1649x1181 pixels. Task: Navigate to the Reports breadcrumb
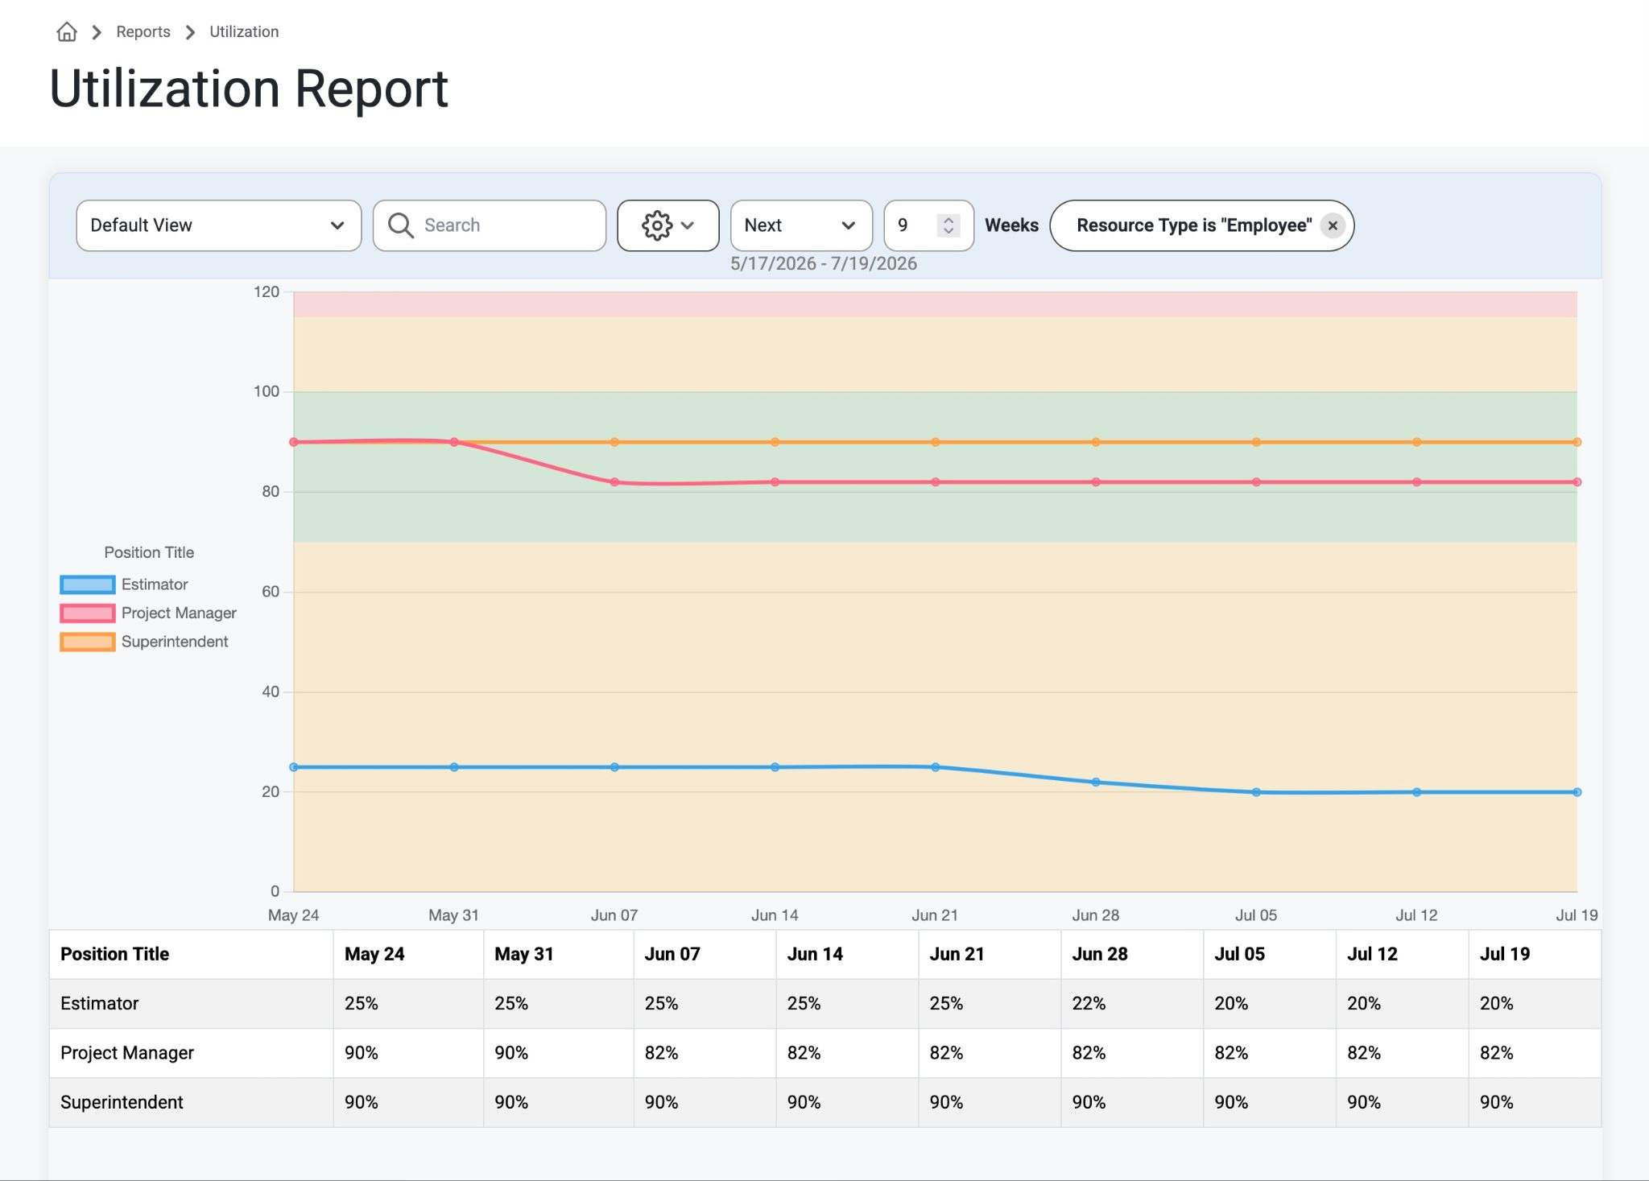(x=143, y=32)
